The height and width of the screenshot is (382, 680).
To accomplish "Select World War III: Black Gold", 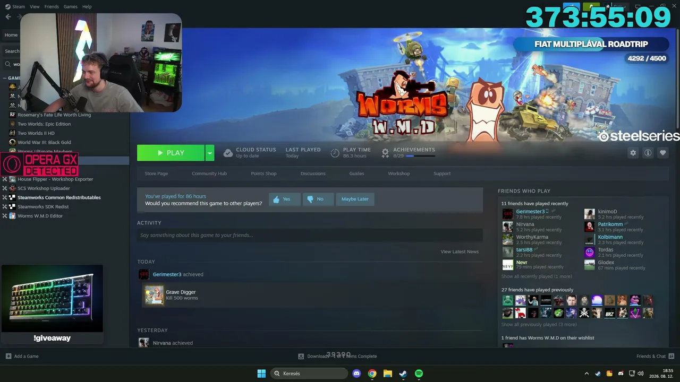I will (x=44, y=142).
